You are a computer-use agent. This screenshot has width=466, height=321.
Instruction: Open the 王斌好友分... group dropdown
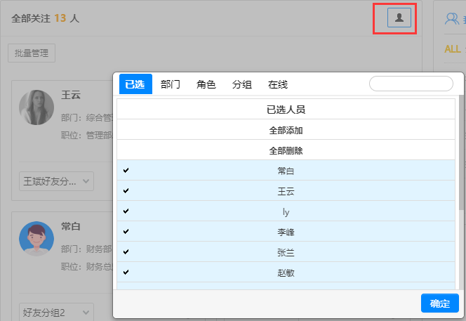tap(56, 181)
